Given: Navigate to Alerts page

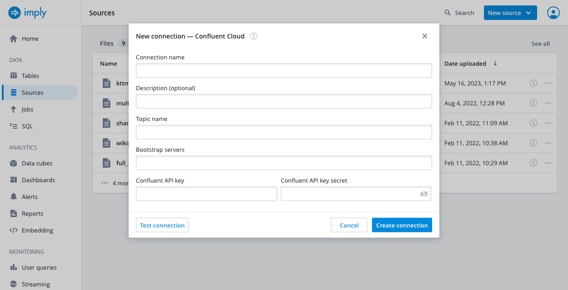Looking at the screenshot, I should click(x=30, y=197).
